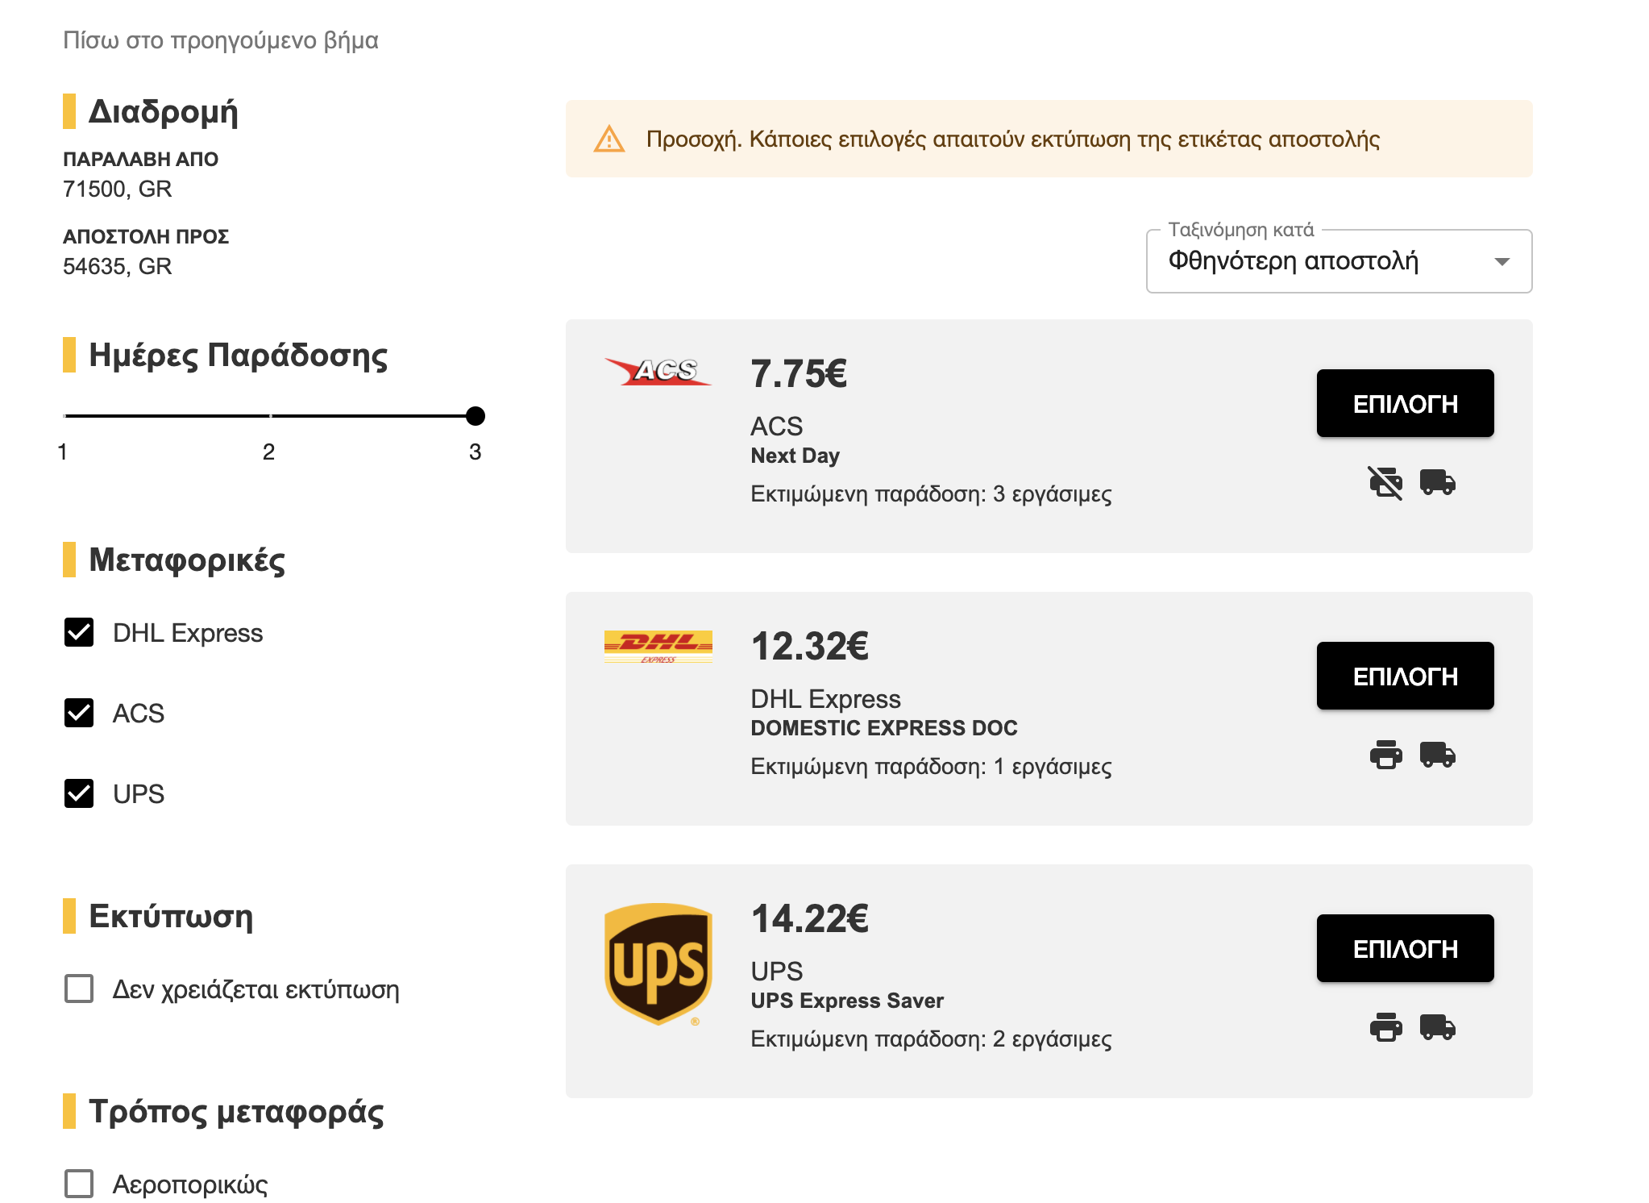The width and height of the screenshot is (1649, 1203).
Task: Click the truck icon on ACS card
Action: click(x=1437, y=482)
